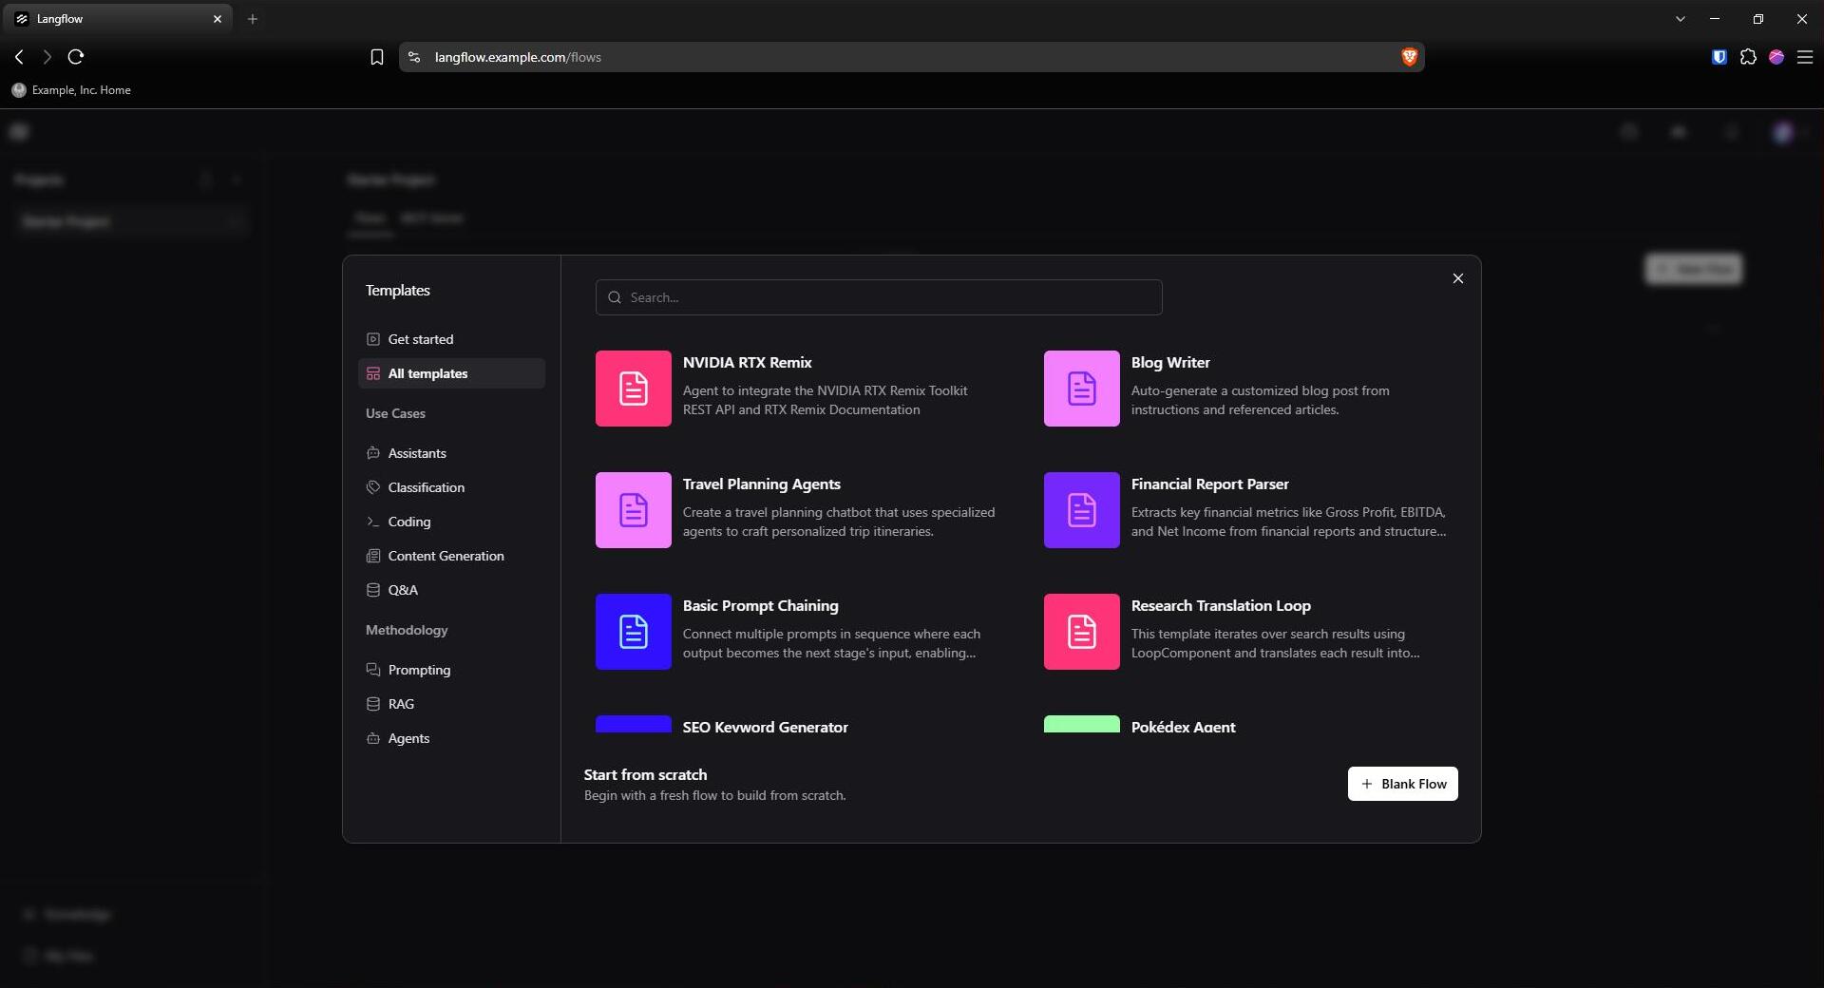Show Coding templates

(x=451, y=522)
